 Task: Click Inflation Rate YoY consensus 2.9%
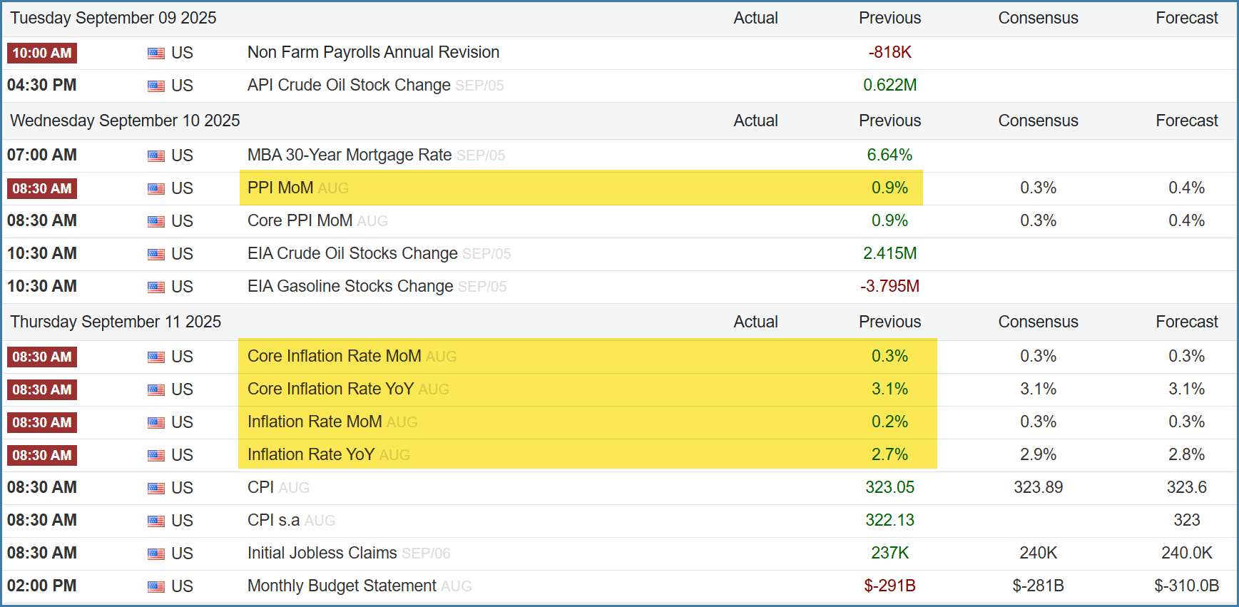point(1039,454)
